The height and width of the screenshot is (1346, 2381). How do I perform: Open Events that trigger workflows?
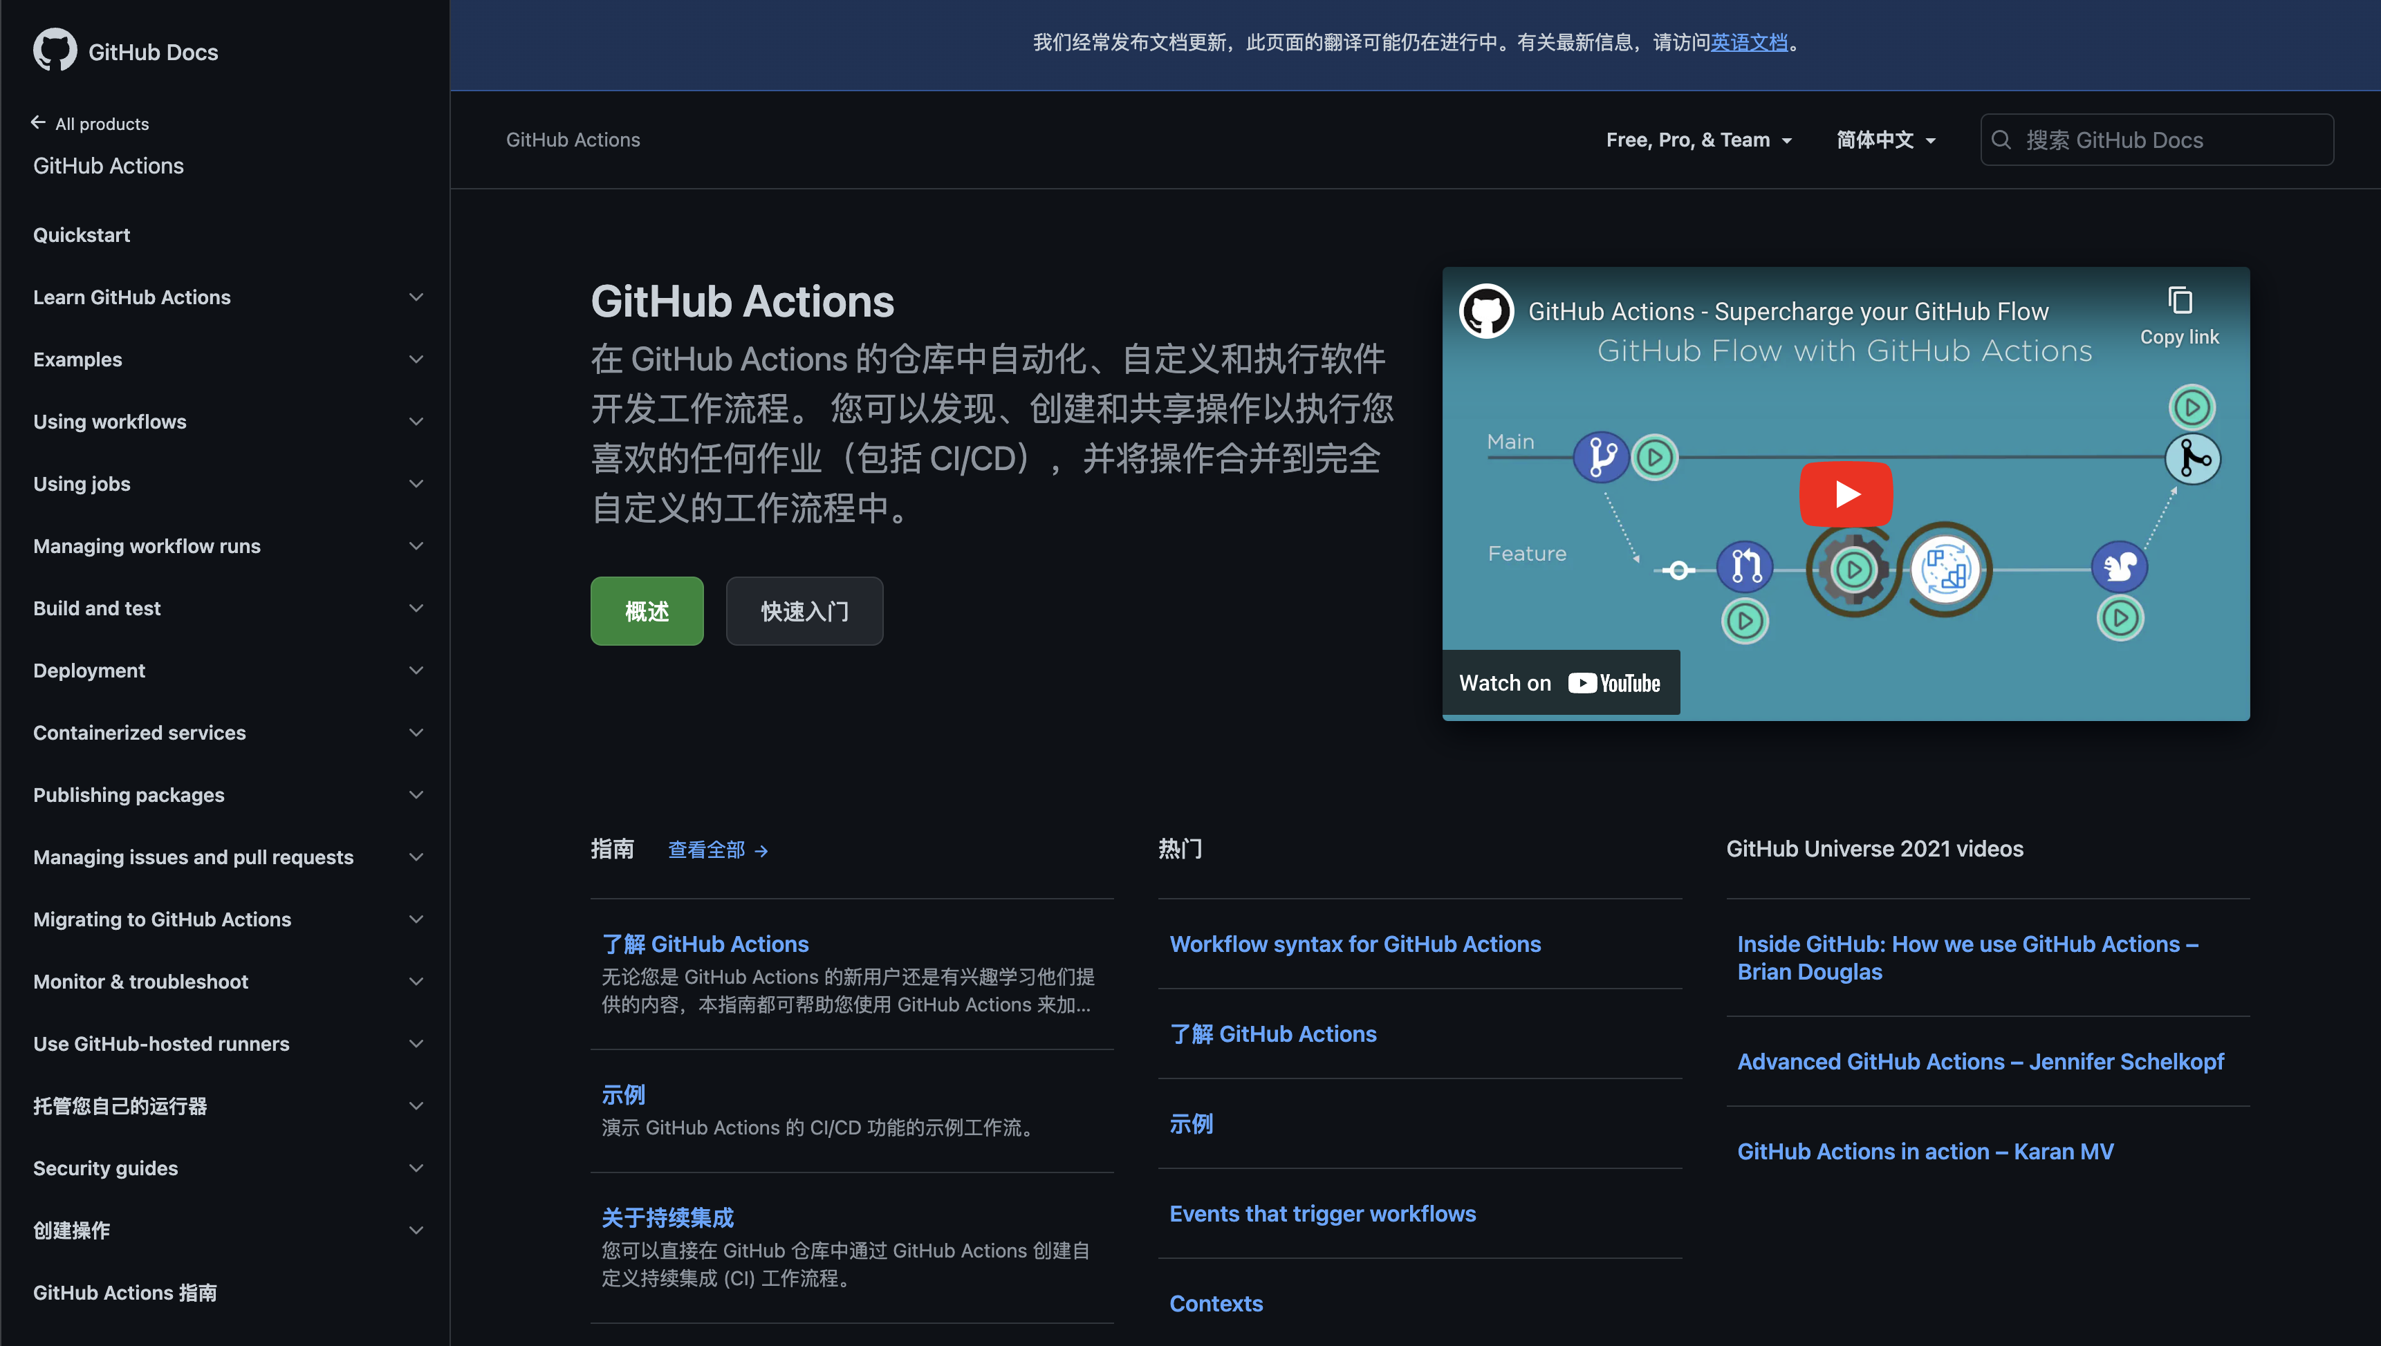(x=1322, y=1214)
